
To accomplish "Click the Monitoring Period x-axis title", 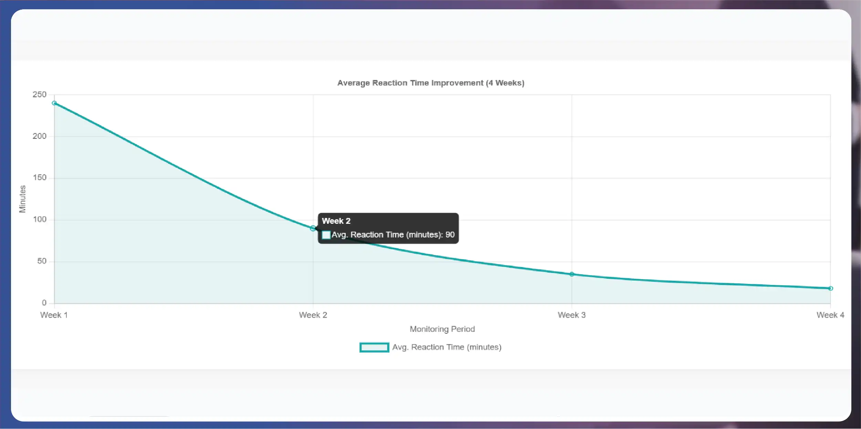I will [x=442, y=329].
